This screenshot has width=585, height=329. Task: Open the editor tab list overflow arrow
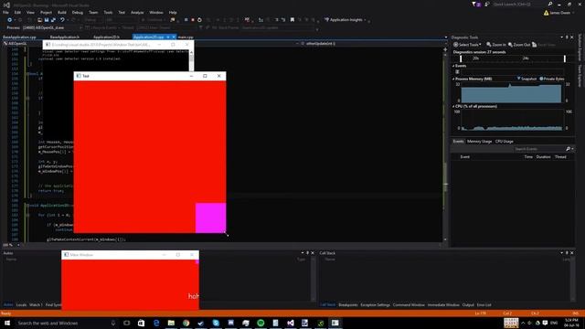point(446,37)
